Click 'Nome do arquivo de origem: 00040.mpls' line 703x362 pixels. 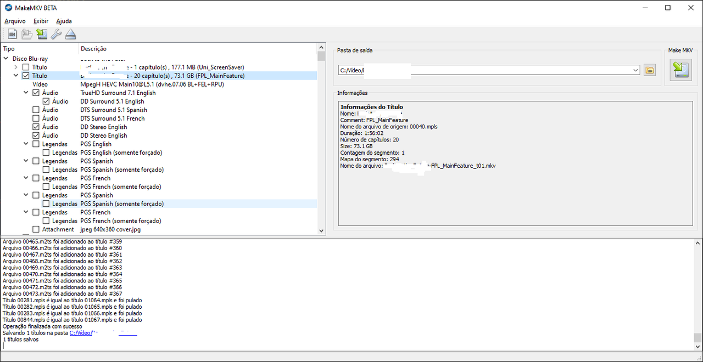pos(389,127)
